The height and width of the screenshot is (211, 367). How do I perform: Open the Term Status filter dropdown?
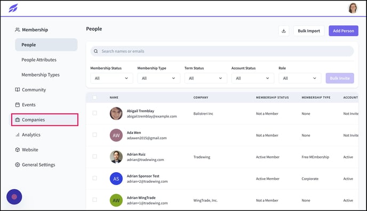coord(206,78)
